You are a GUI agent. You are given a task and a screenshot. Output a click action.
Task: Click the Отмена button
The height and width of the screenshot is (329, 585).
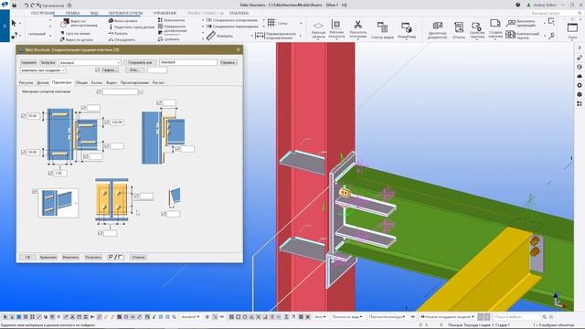pyautogui.click(x=138, y=258)
